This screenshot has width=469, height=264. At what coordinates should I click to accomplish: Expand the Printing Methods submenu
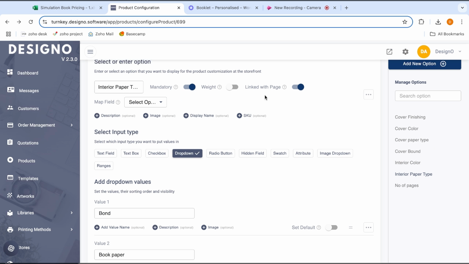[x=40, y=230]
